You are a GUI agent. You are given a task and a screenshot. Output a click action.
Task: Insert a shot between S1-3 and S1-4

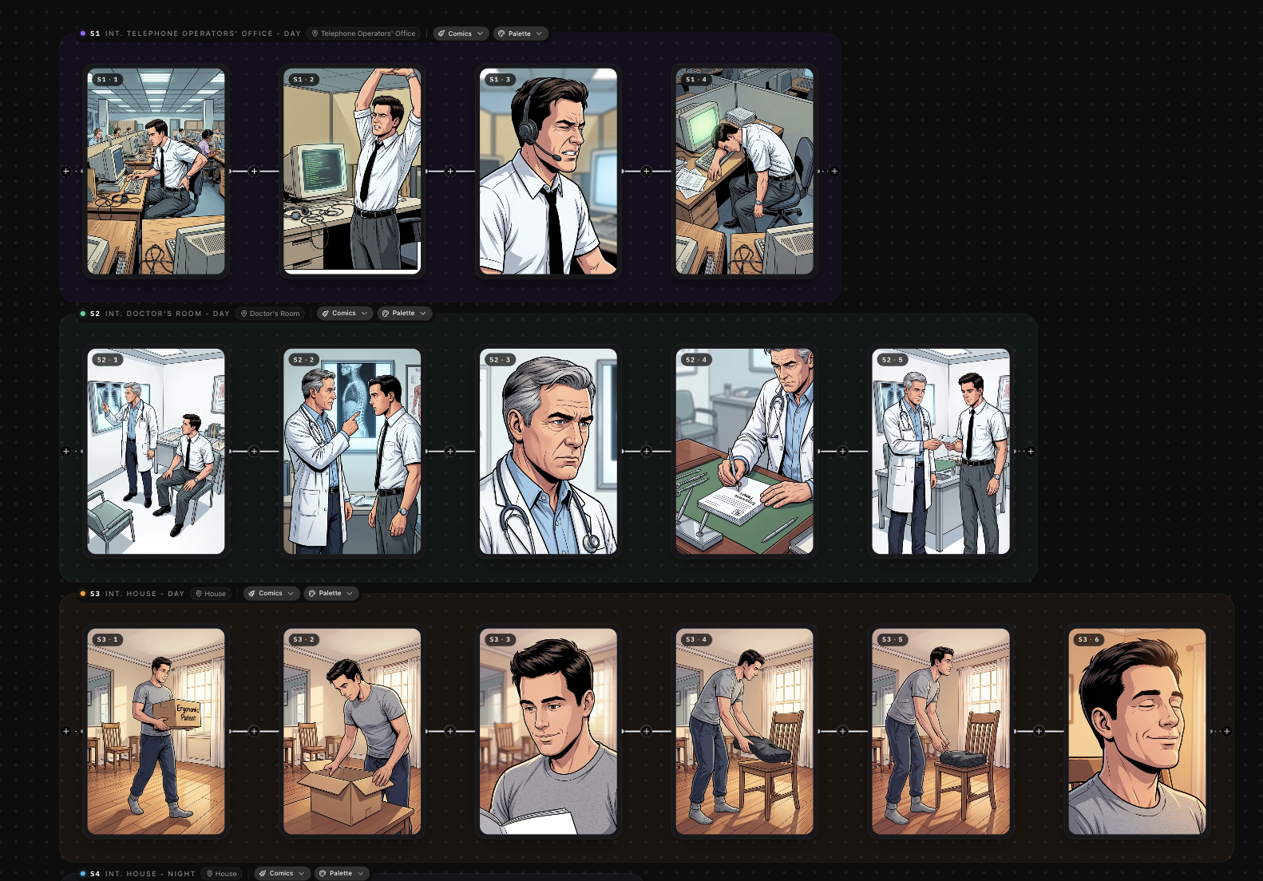coord(647,171)
